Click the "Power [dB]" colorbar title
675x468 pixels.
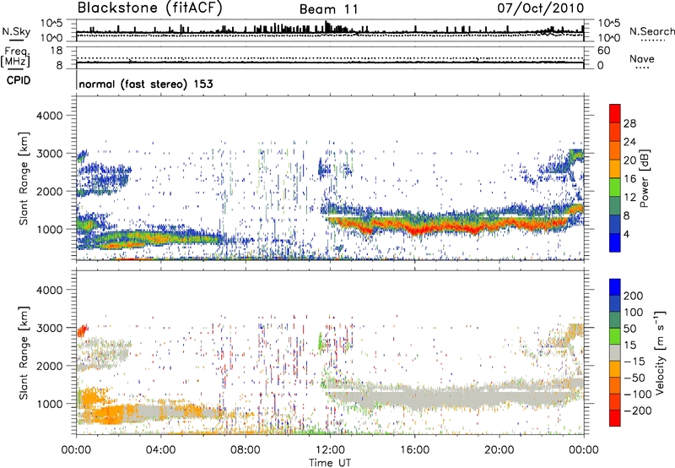click(x=645, y=178)
